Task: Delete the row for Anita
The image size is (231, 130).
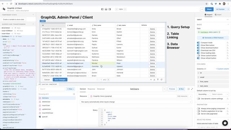Action: tap(152, 29)
